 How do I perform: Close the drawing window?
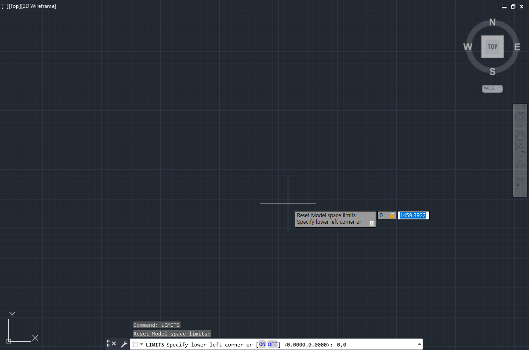522,7
